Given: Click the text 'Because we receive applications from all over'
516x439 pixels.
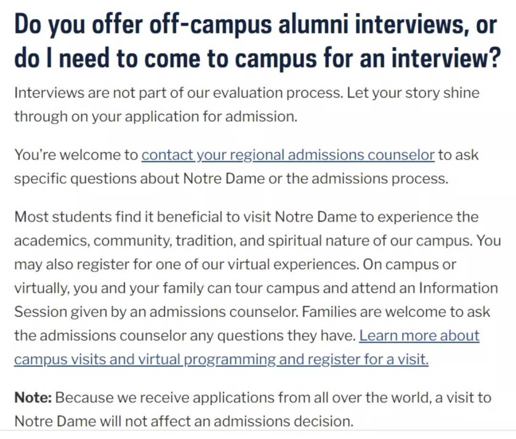Looking at the screenshot, I should pyautogui.click(x=208, y=397).
